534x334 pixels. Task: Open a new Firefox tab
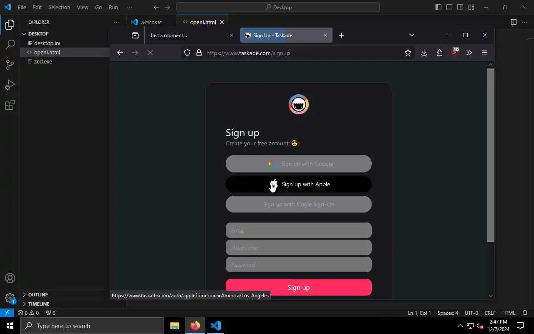click(341, 35)
